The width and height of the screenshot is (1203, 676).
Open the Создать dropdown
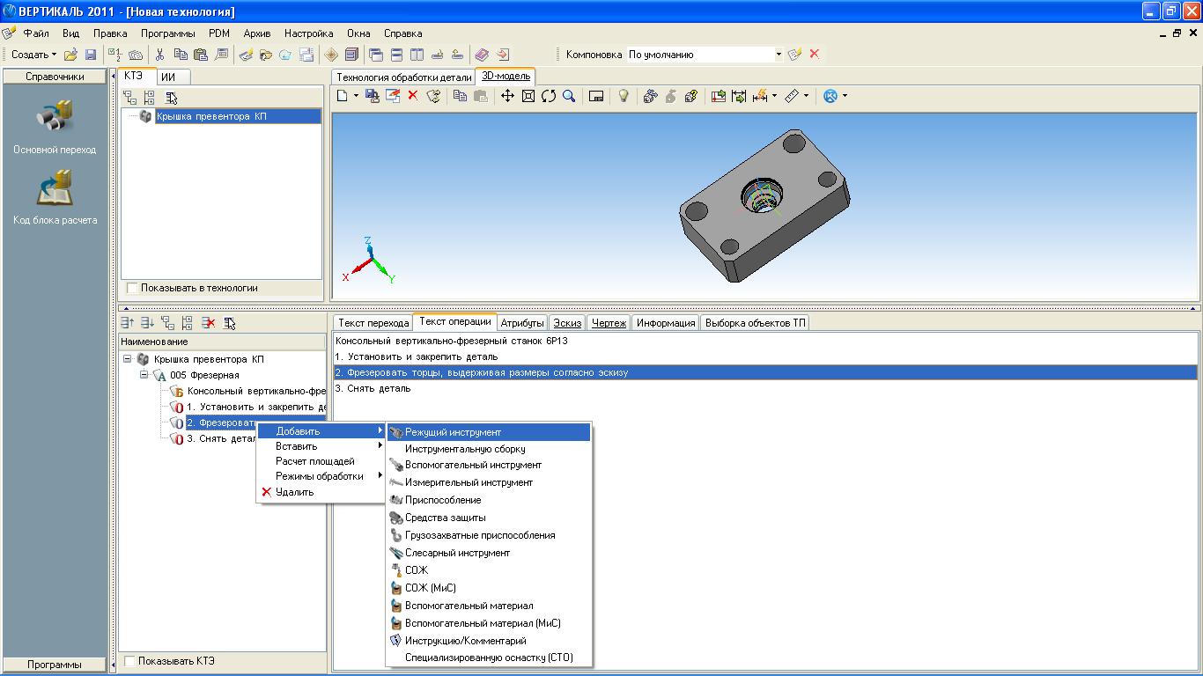(33, 55)
